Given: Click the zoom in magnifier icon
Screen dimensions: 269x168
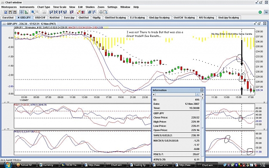Looking at the screenshot, I should coord(33,12).
